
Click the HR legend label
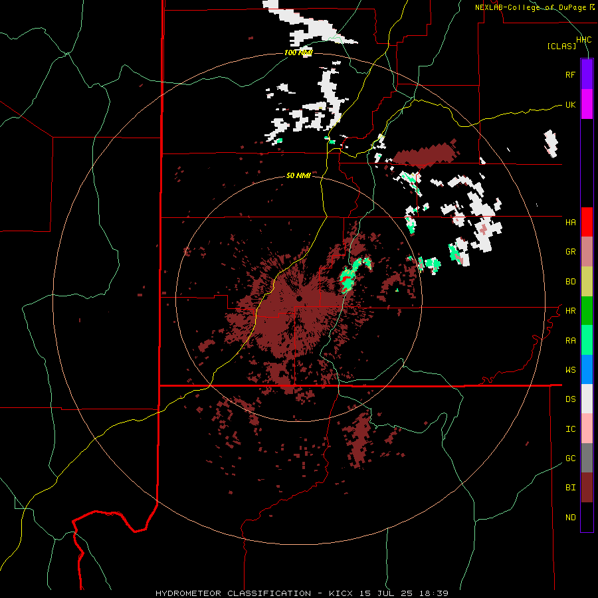[x=570, y=311]
